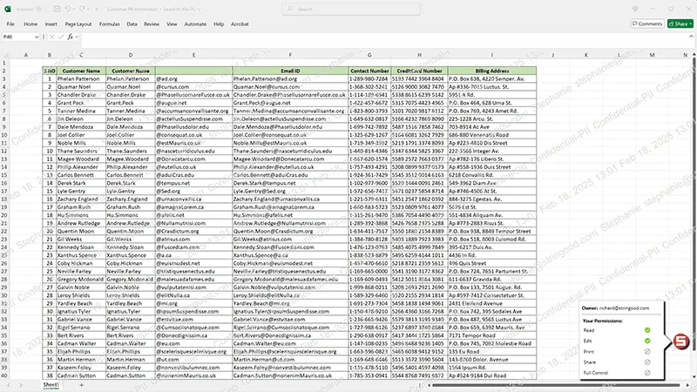Click the vertical scrollbar down arrow

tap(694, 377)
